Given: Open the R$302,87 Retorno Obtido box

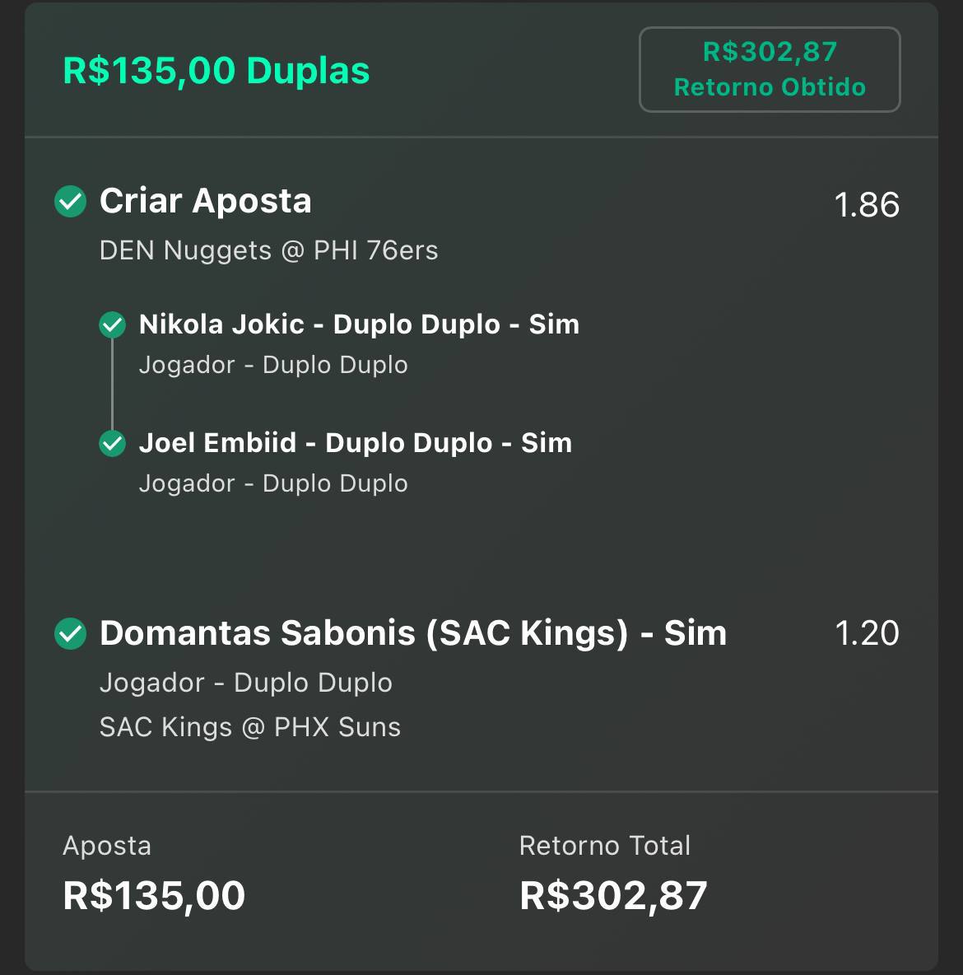Looking at the screenshot, I should click(770, 70).
